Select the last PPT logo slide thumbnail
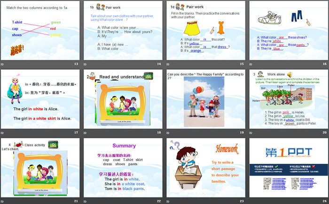Viewport: 329px width, 204px height. tap(289, 168)
